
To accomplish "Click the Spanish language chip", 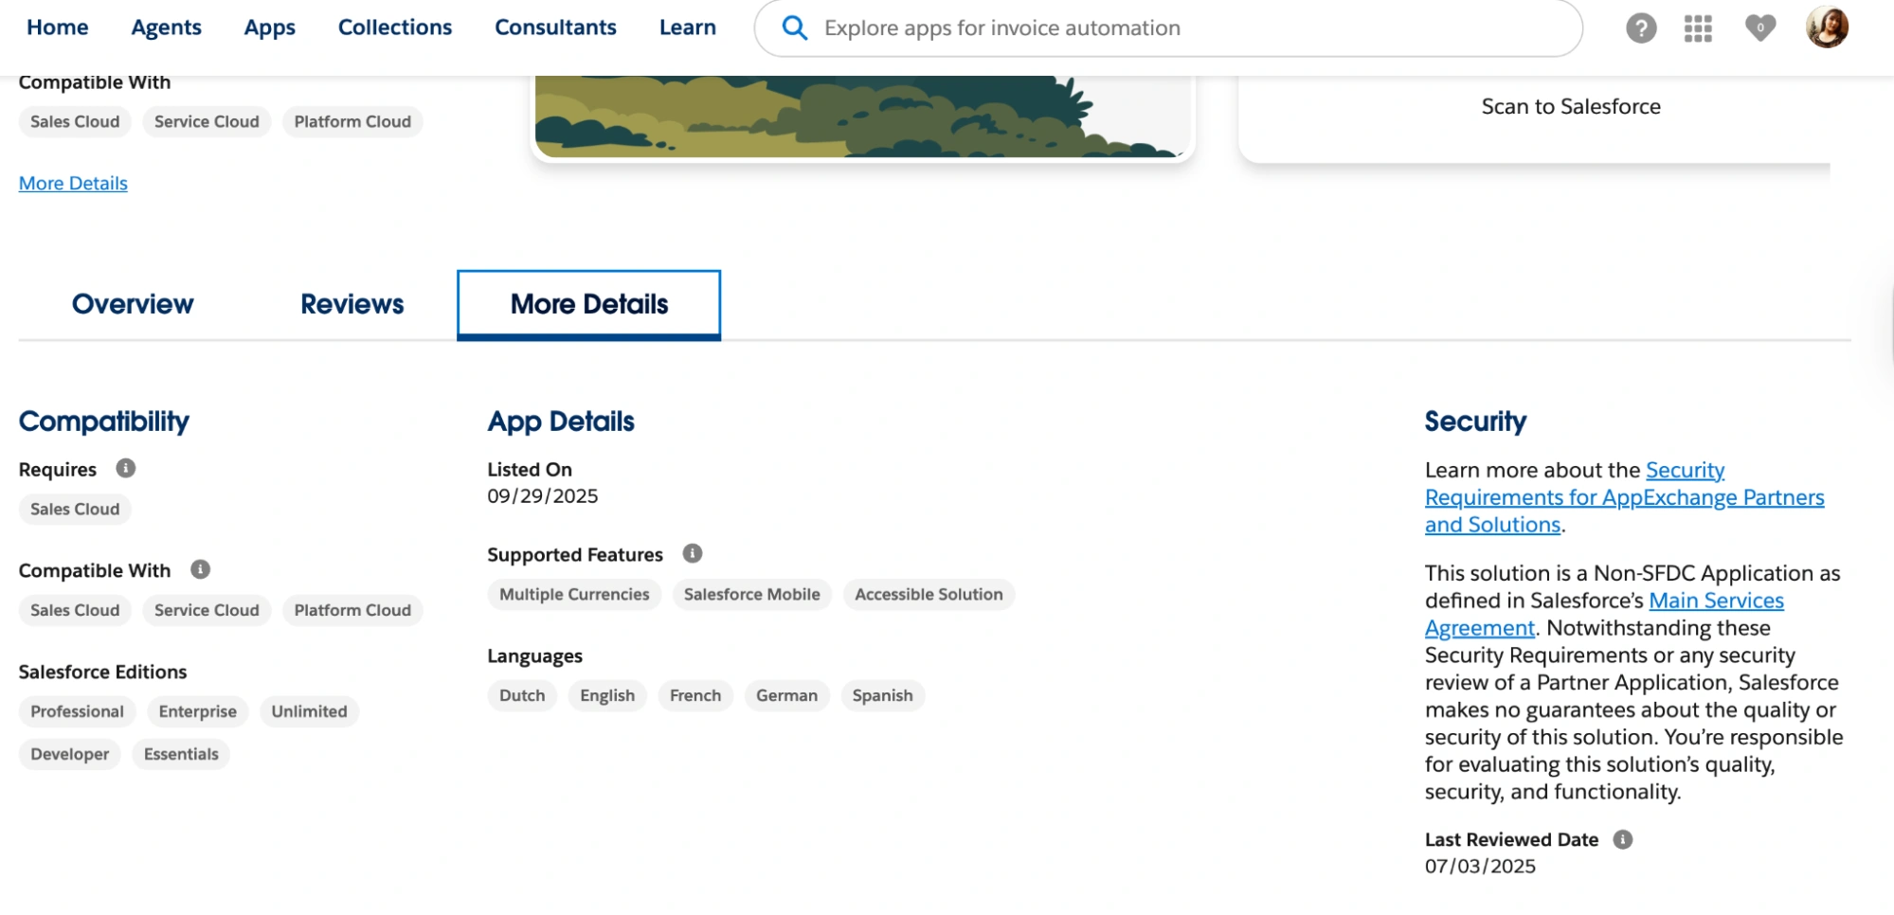I will coord(882,695).
